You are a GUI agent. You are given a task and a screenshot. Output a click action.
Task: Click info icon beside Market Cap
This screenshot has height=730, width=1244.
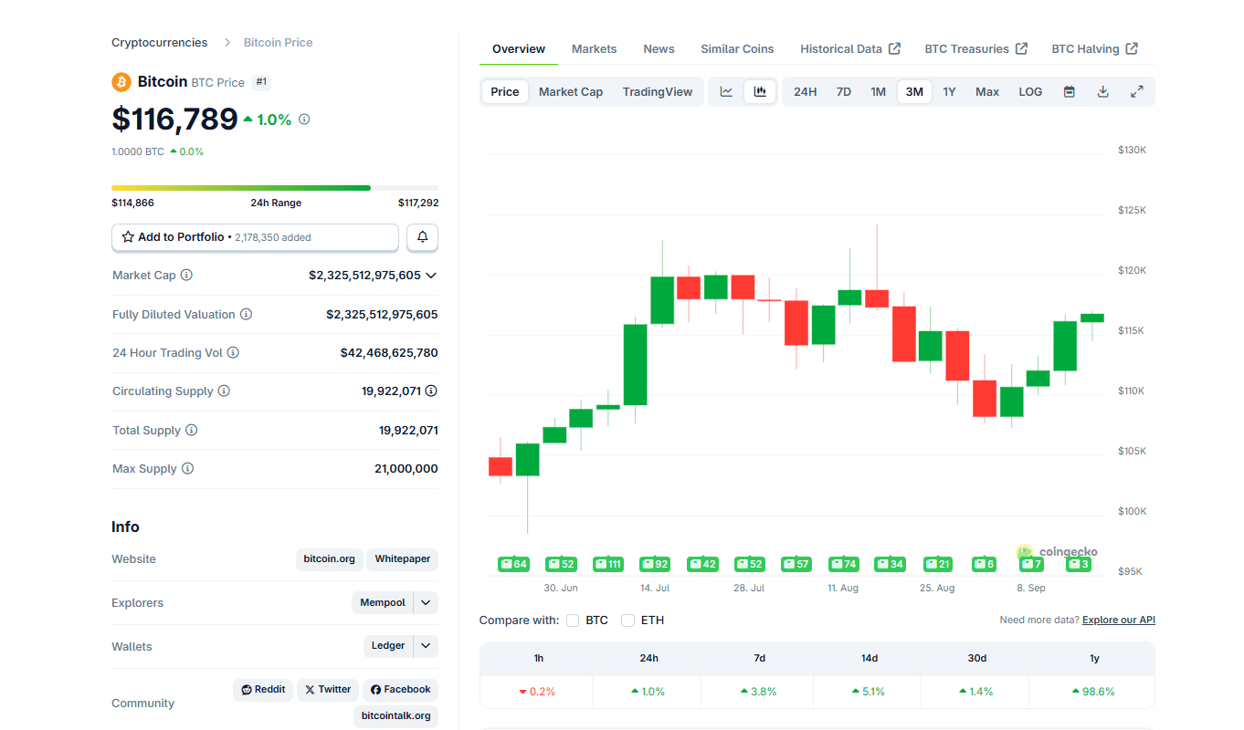coord(186,276)
